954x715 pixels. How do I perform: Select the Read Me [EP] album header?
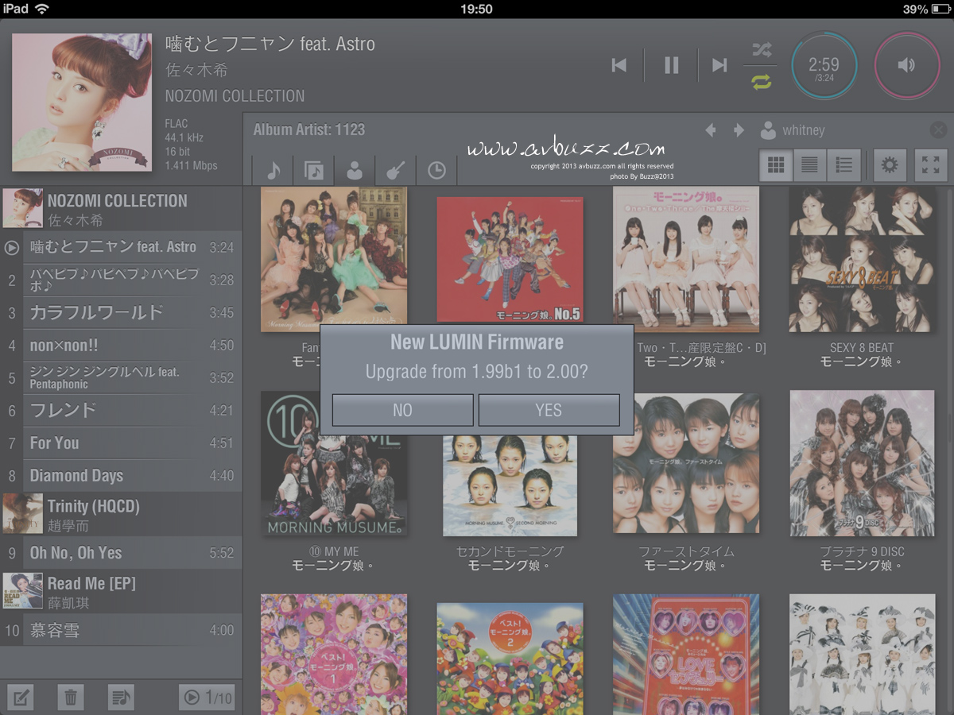121,592
